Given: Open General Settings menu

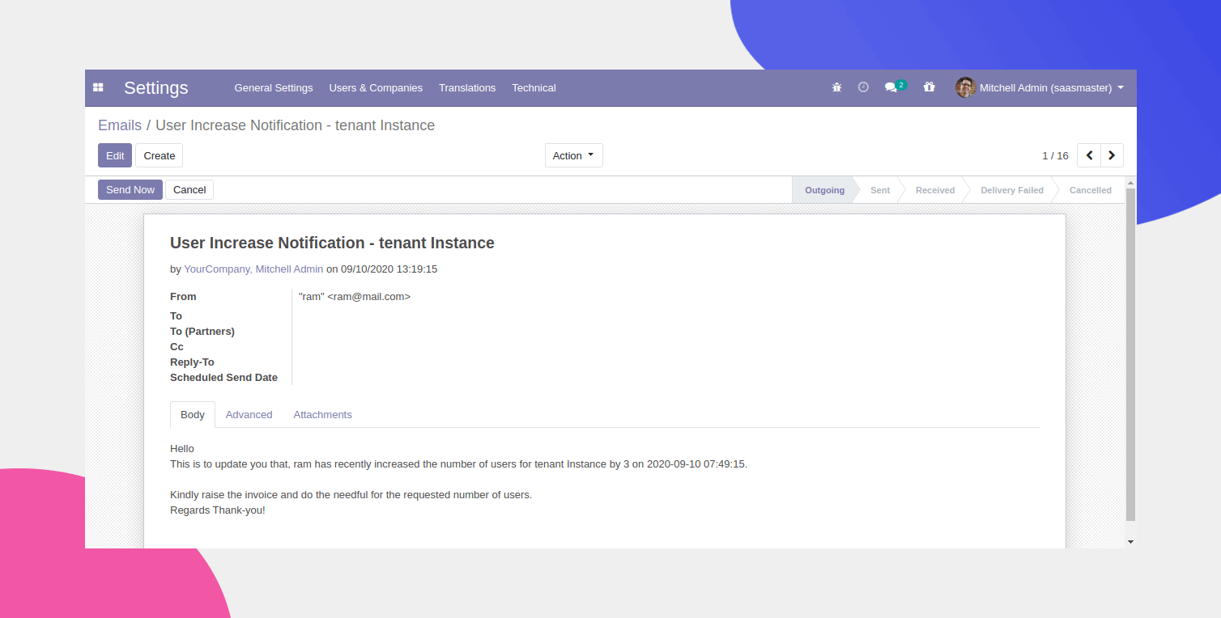Looking at the screenshot, I should click(x=274, y=87).
